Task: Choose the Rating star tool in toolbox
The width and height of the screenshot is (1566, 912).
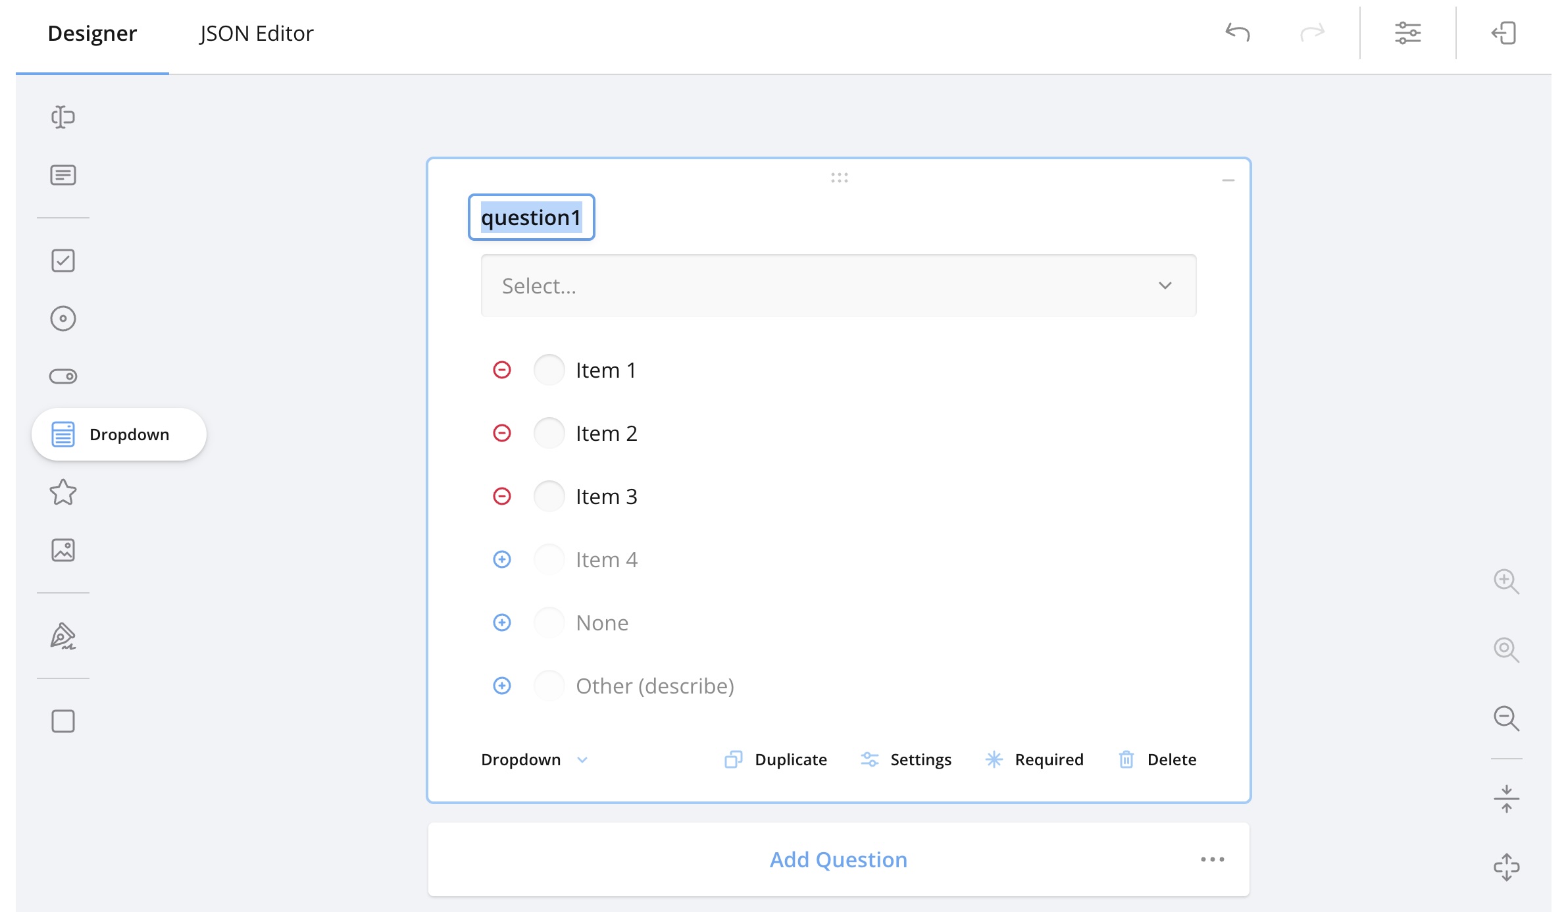Action: (x=63, y=492)
